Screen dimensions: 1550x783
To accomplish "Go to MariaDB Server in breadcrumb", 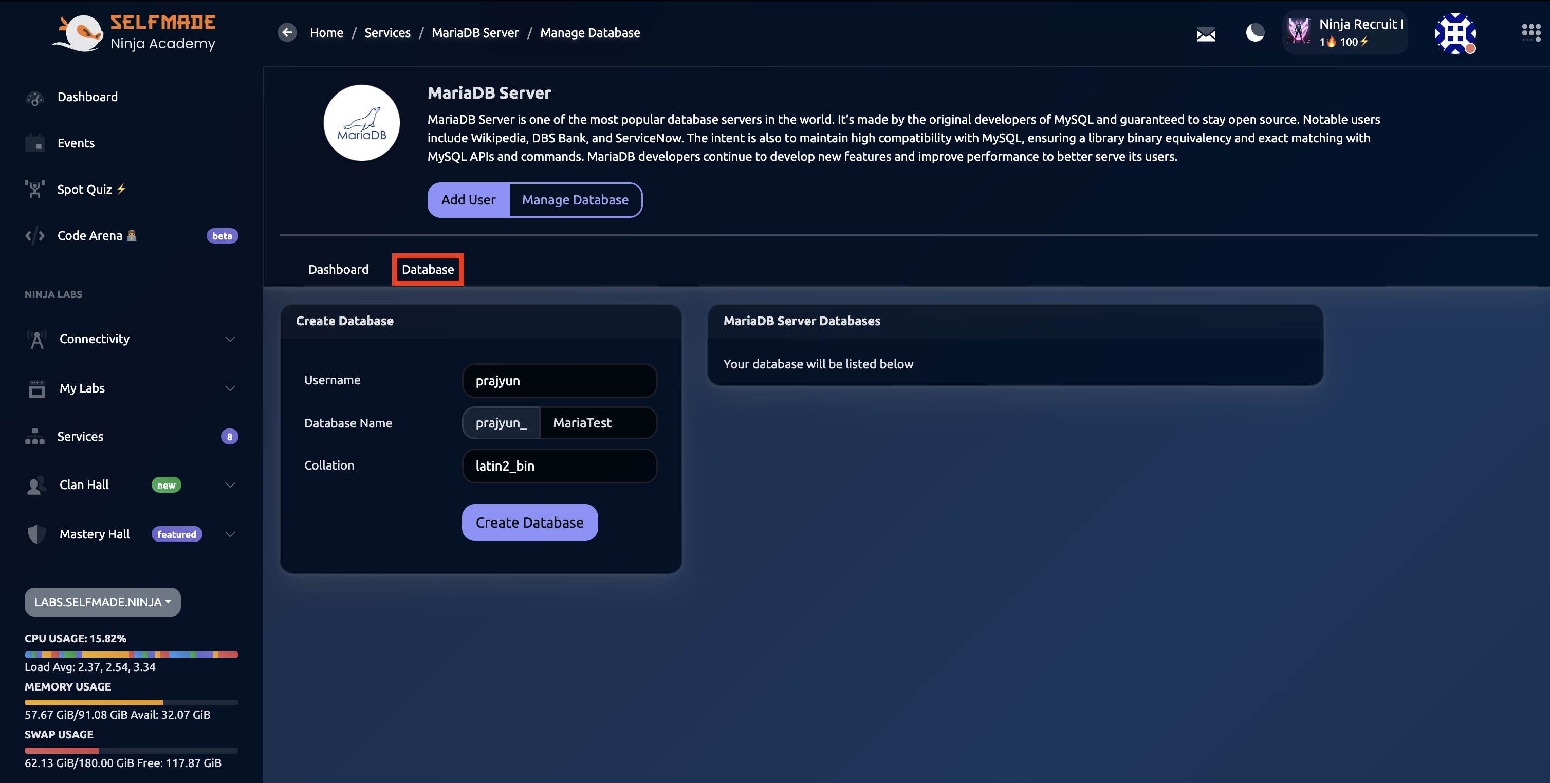I will pos(475,32).
